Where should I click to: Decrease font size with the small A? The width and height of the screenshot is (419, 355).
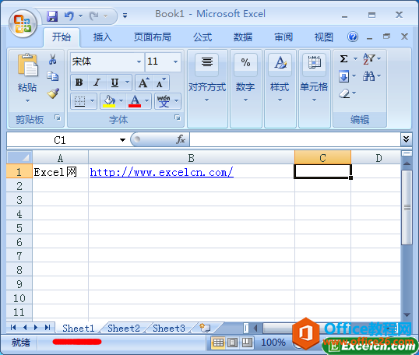point(161,83)
